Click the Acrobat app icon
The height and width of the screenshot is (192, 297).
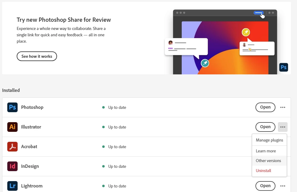click(x=12, y=147)
